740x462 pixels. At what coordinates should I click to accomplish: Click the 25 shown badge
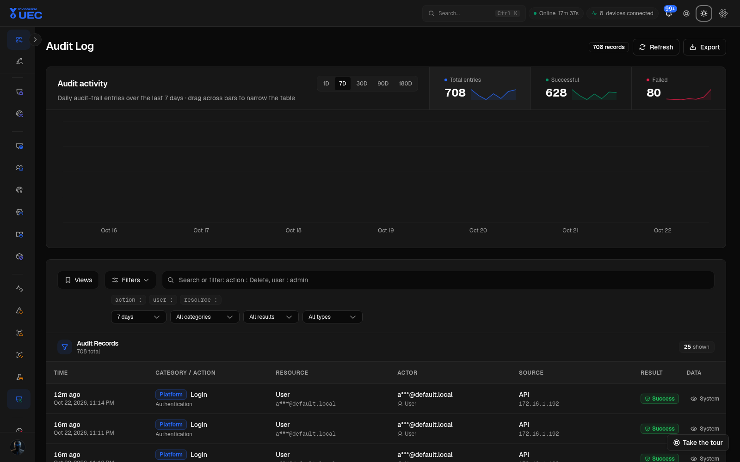(x=697, y=347)
